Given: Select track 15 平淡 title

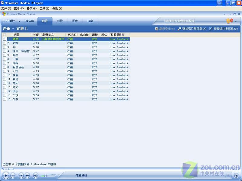Looking at the screenshot, I should coord(15,95).
